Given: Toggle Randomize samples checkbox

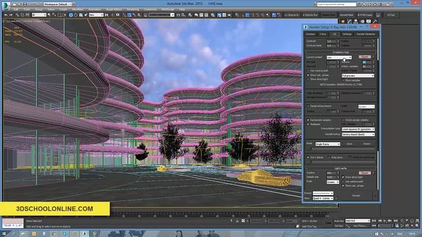Looking at the screenshot, I should [x=308, y=120].
